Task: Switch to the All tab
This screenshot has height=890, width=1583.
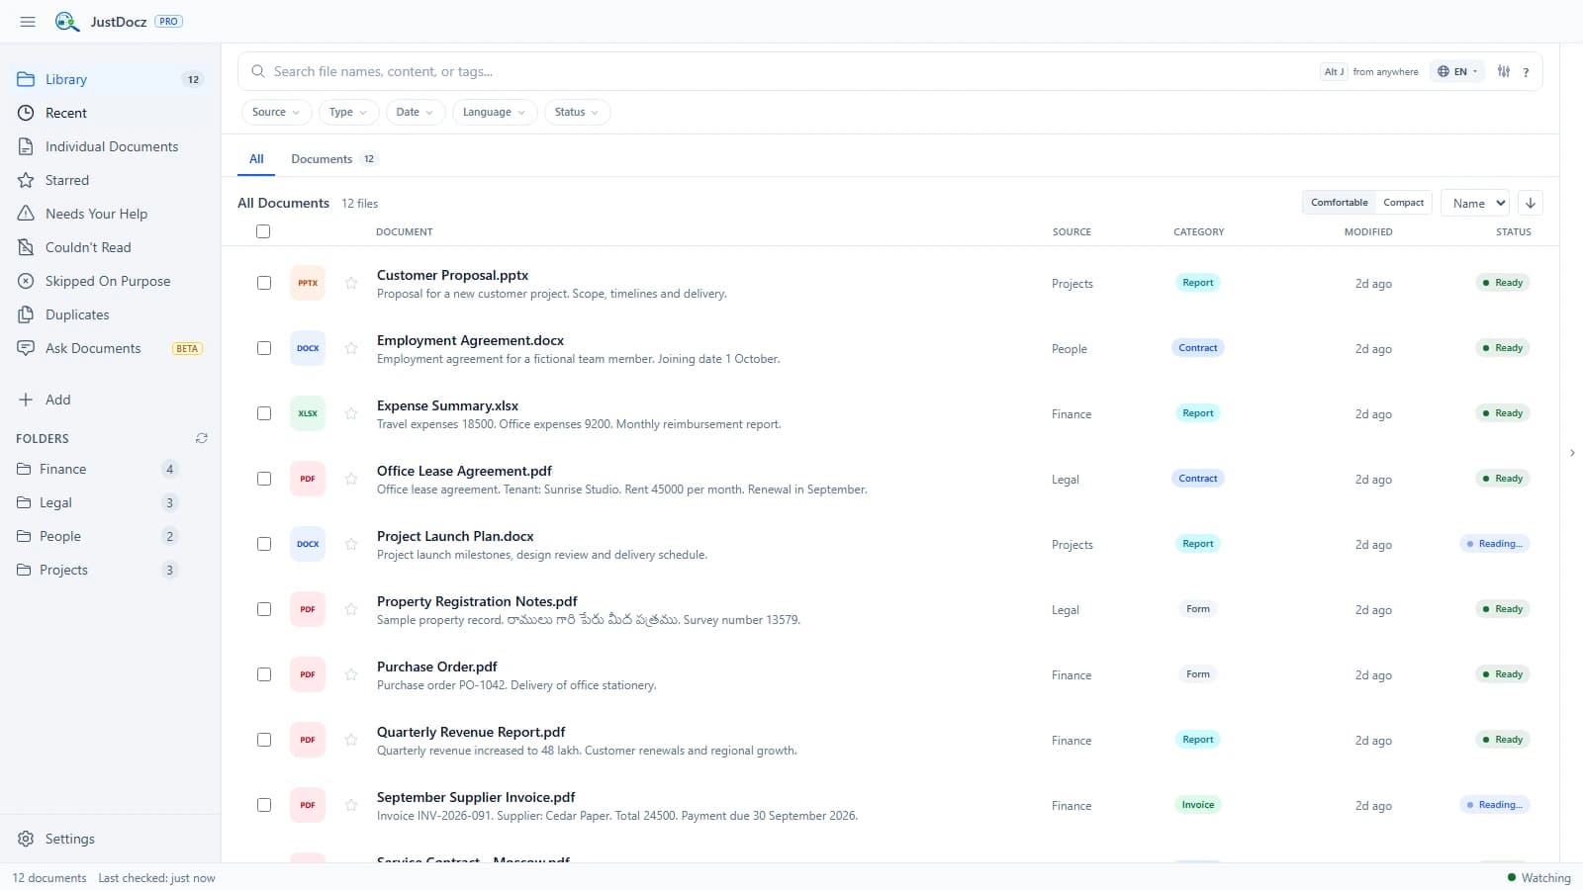Action: point(256,158)
